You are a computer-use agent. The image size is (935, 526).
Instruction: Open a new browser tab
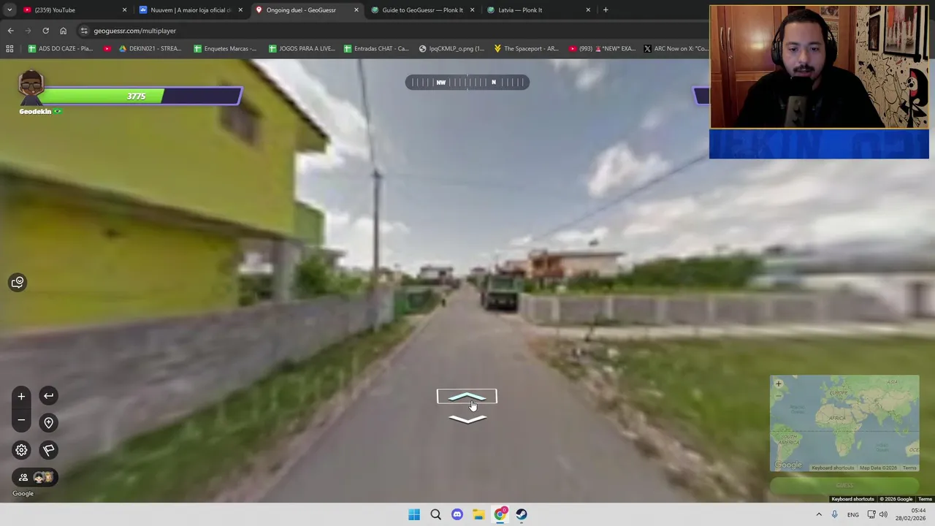pyautogui.click(x=606, y=10)
